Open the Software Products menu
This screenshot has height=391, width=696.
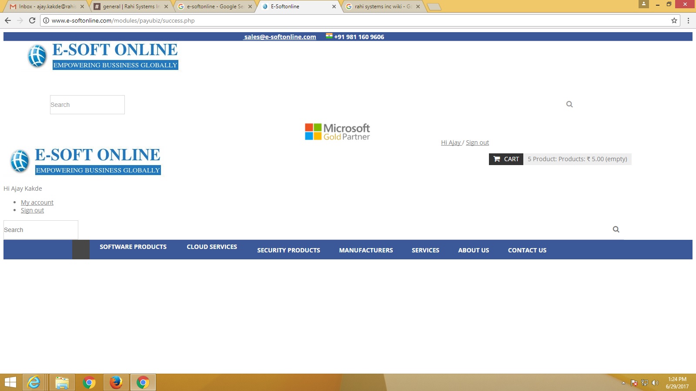(133, 247)
